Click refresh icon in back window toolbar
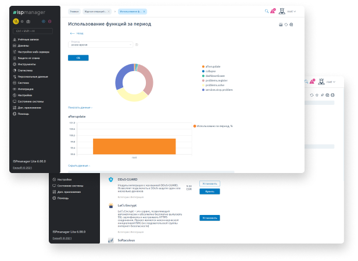This screenshot has width=358, height=261. point(312,95)
